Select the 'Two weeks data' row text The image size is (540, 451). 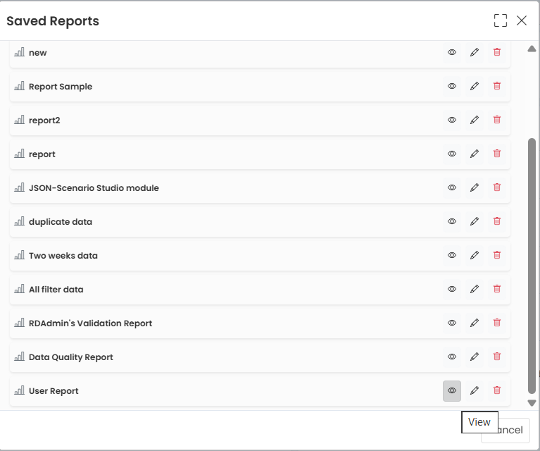[x=63, y=256]
